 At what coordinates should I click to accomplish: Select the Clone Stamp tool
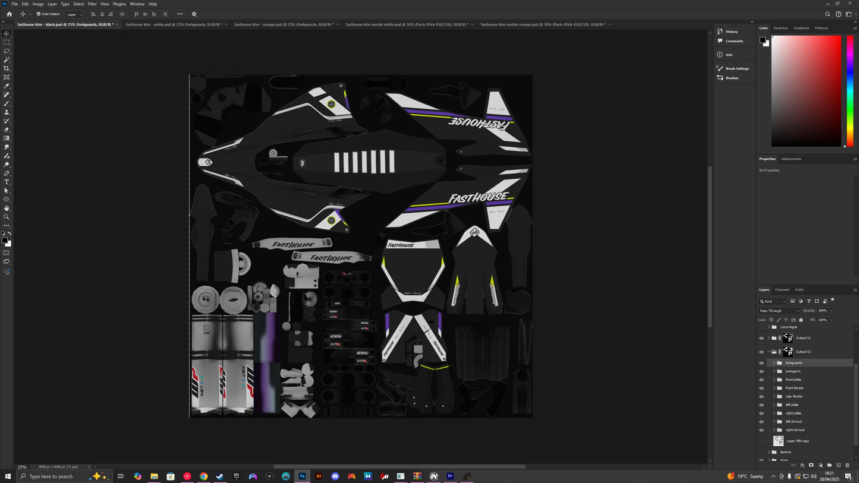[x=7, y=112]
